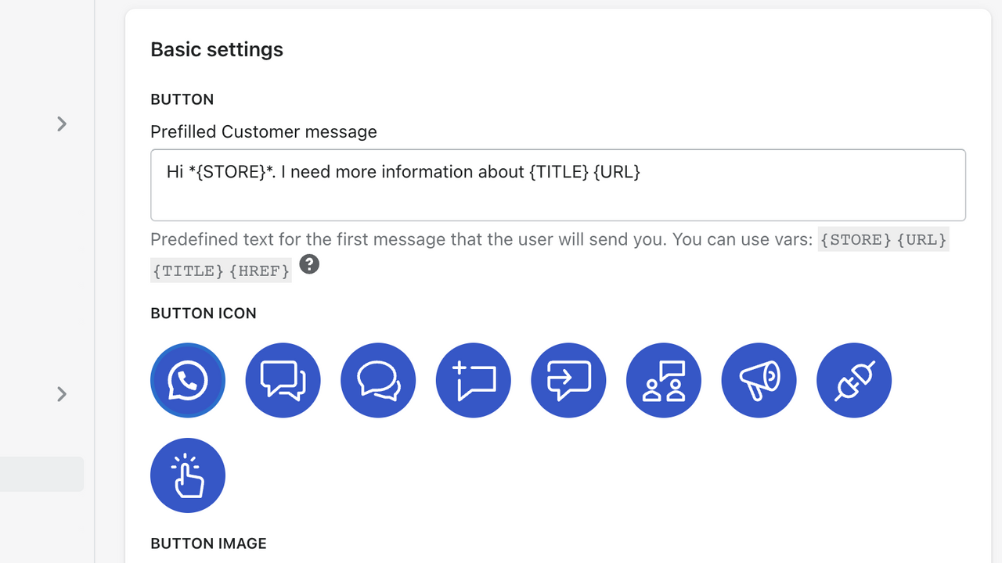Expand the lower sidebar chevron arrow
The image size is (1002, 563).
62,393
